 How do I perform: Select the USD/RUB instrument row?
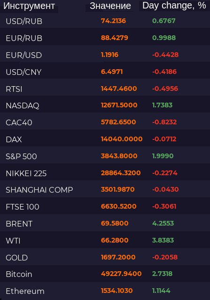tap(105, 21)
